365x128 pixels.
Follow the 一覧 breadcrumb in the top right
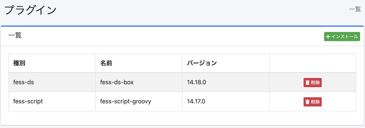[355, 9]
